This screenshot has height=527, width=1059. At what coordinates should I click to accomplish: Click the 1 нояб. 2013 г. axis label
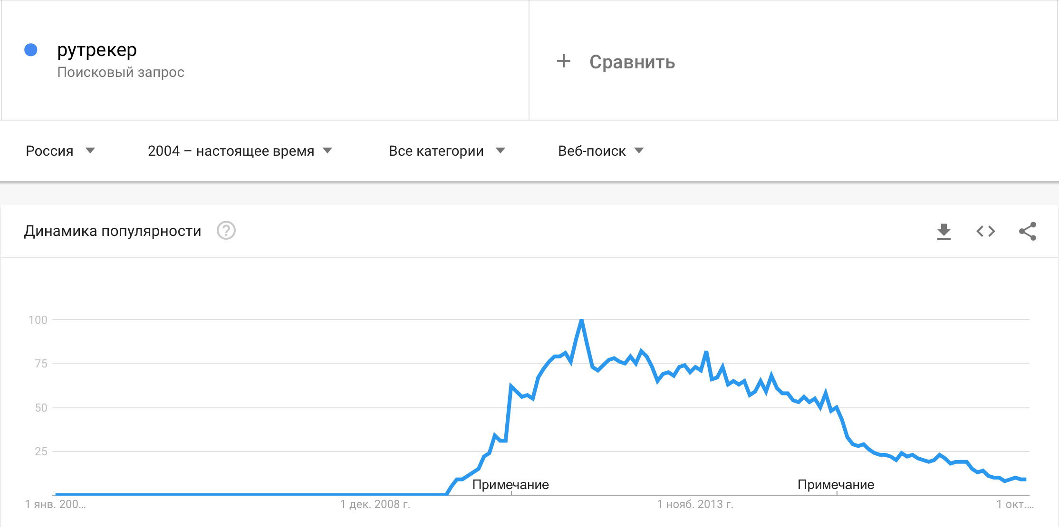[x=695, y=504]
